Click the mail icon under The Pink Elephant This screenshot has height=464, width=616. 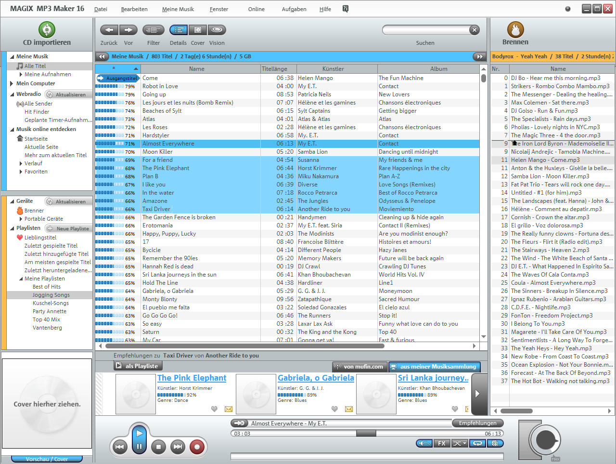click(x=229, y=409)
